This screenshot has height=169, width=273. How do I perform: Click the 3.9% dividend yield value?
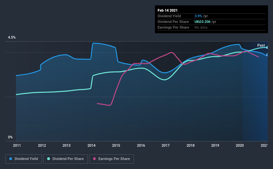[198, 16]
